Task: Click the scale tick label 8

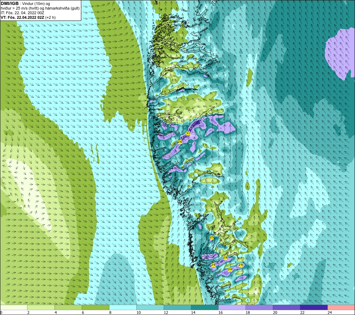Action: pyautogui.click(x=110, y=313)
